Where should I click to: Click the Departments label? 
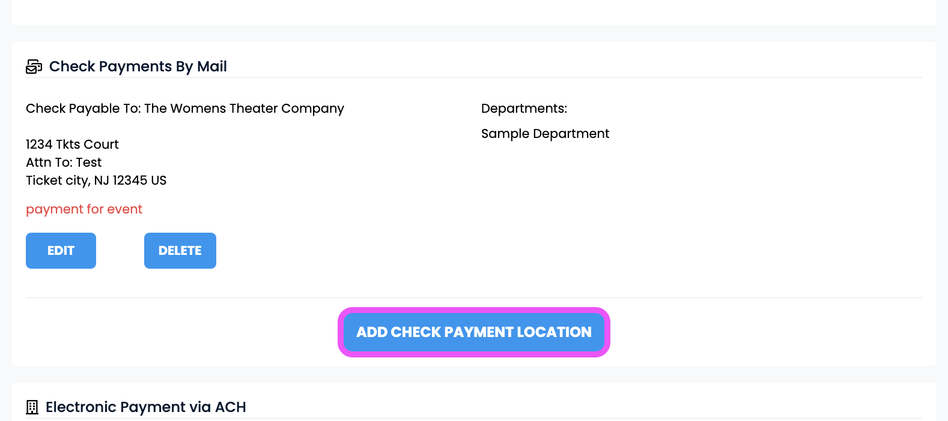pyautogui.click(x=524, y=109)
